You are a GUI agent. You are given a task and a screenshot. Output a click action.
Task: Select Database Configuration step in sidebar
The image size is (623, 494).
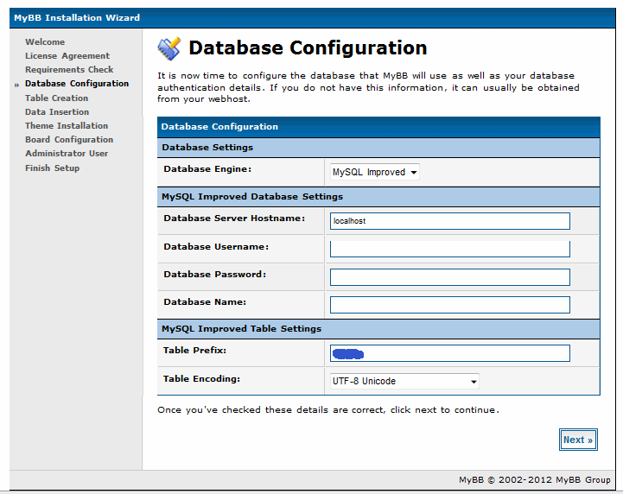(x=77, y=84)
